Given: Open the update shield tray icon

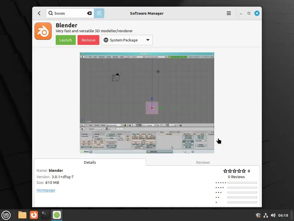Looking at the screenshot, I should click(x=258, y=215).
